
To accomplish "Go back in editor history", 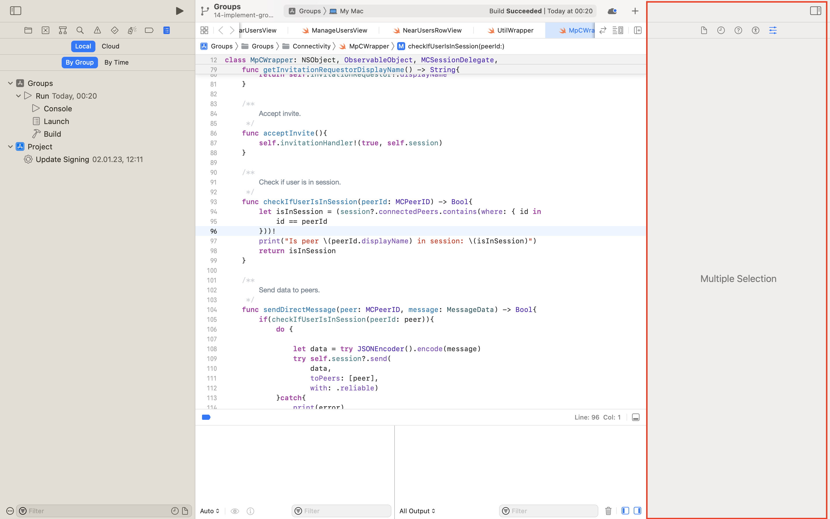I will click(x=221, y=30).
